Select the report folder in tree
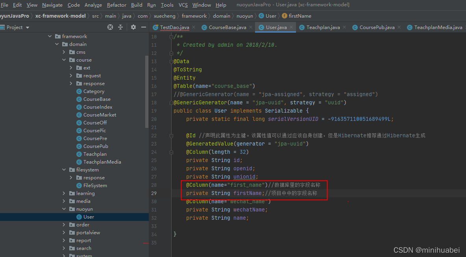 coord(83,241)
